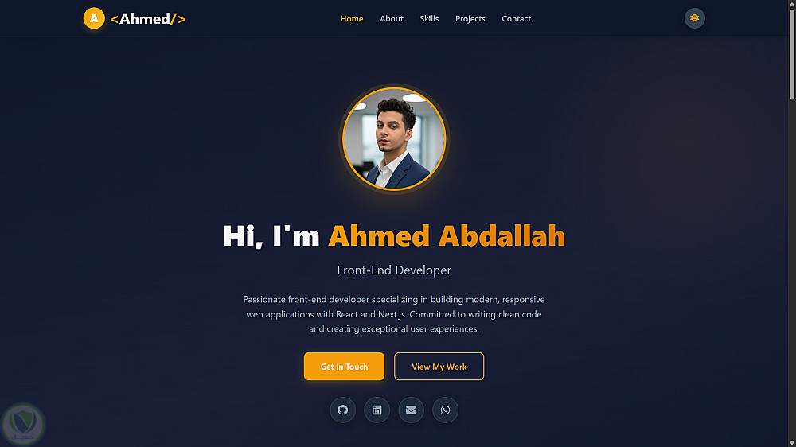Click the profile photo of Ahmed
Screen dimensions: 796x447
394,139
